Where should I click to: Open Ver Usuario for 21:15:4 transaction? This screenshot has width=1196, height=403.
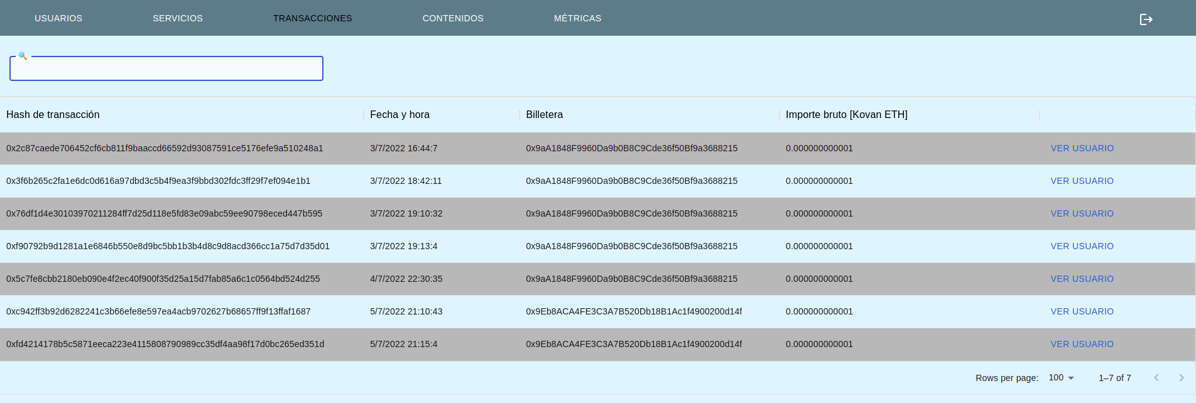click(x=1082, y=344)
